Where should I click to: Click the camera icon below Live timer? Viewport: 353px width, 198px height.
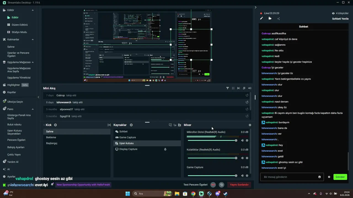tap(270, 18)
